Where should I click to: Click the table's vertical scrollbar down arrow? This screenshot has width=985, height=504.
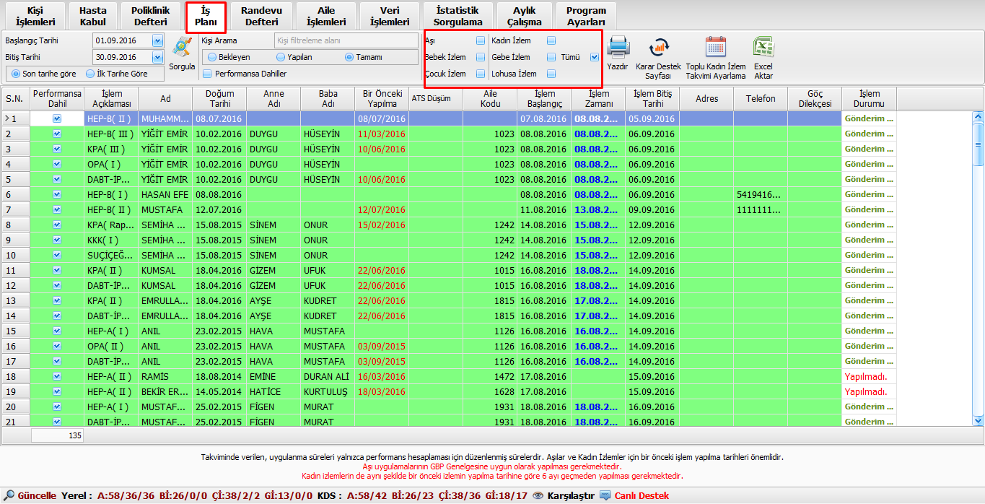[x=978, y=420]
